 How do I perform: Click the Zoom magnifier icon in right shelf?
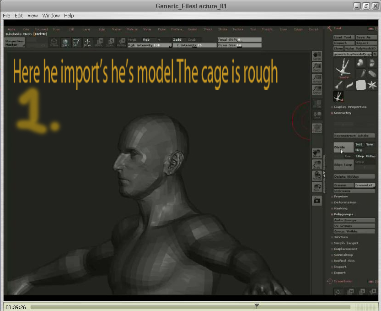coord(317,68)
